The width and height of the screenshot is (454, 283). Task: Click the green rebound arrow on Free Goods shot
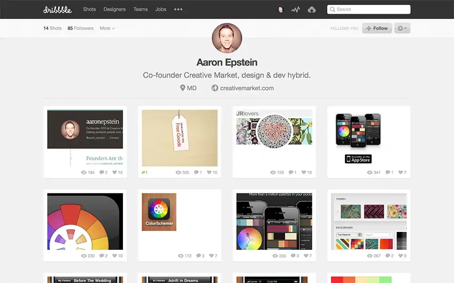pyautogui.click(x=144, y=173)
